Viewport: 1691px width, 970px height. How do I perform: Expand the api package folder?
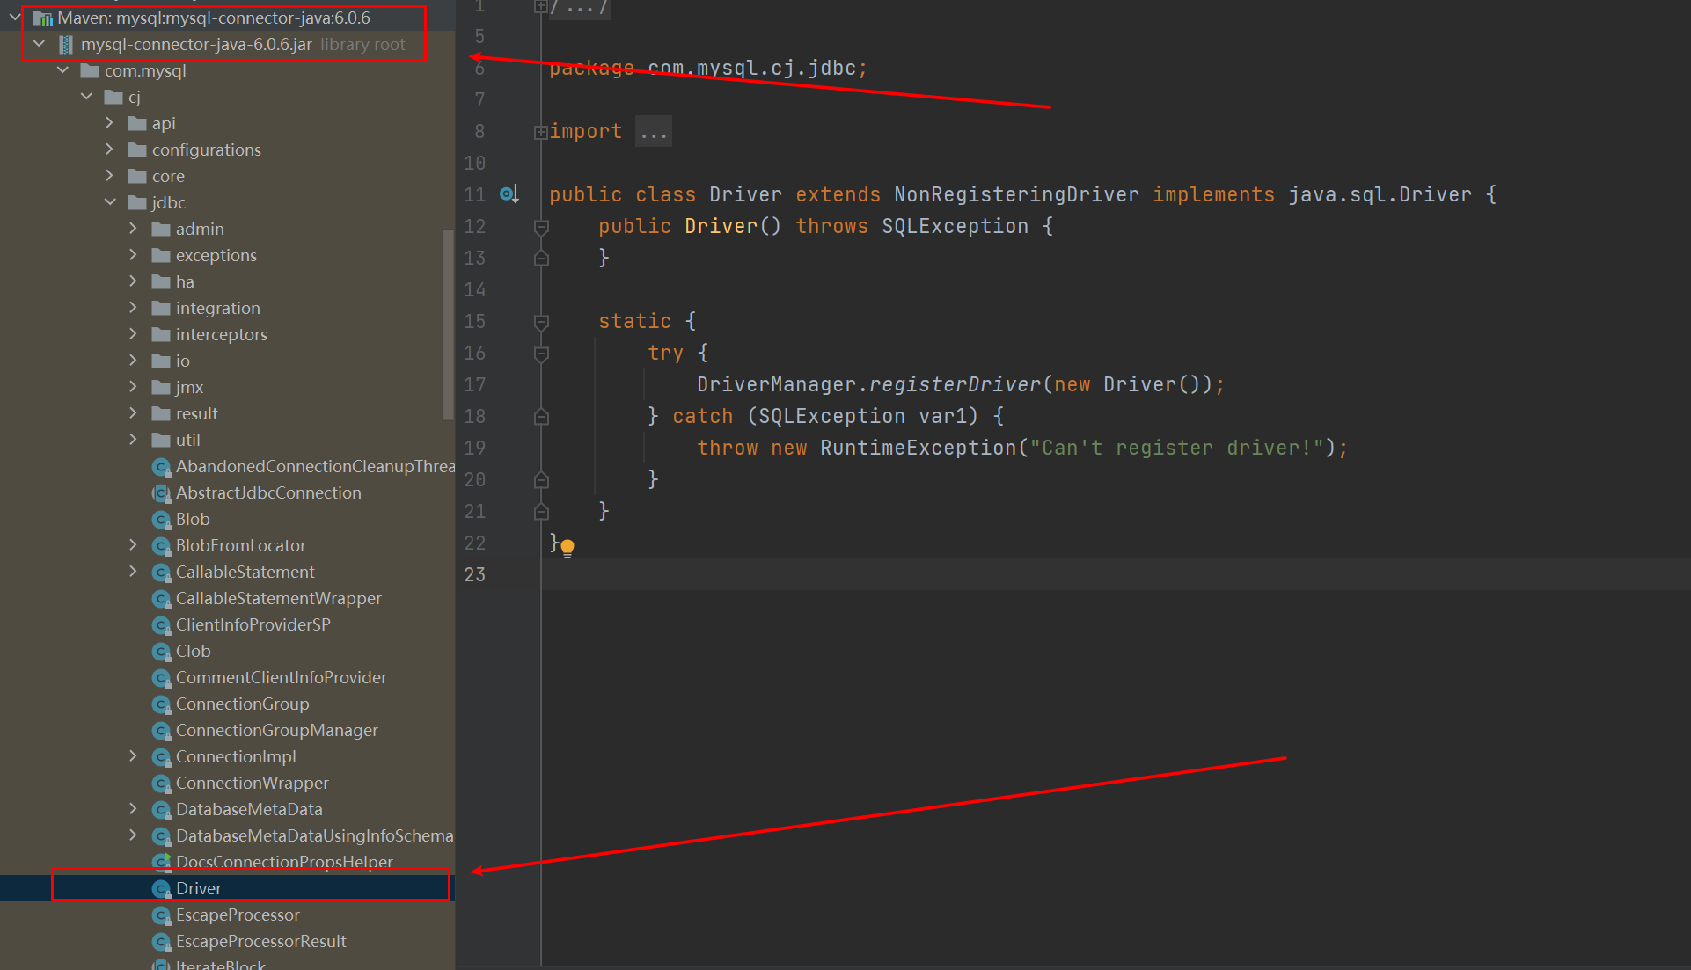coord(110,123)
